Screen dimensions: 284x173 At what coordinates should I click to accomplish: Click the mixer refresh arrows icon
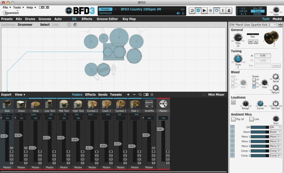[140, 95]
